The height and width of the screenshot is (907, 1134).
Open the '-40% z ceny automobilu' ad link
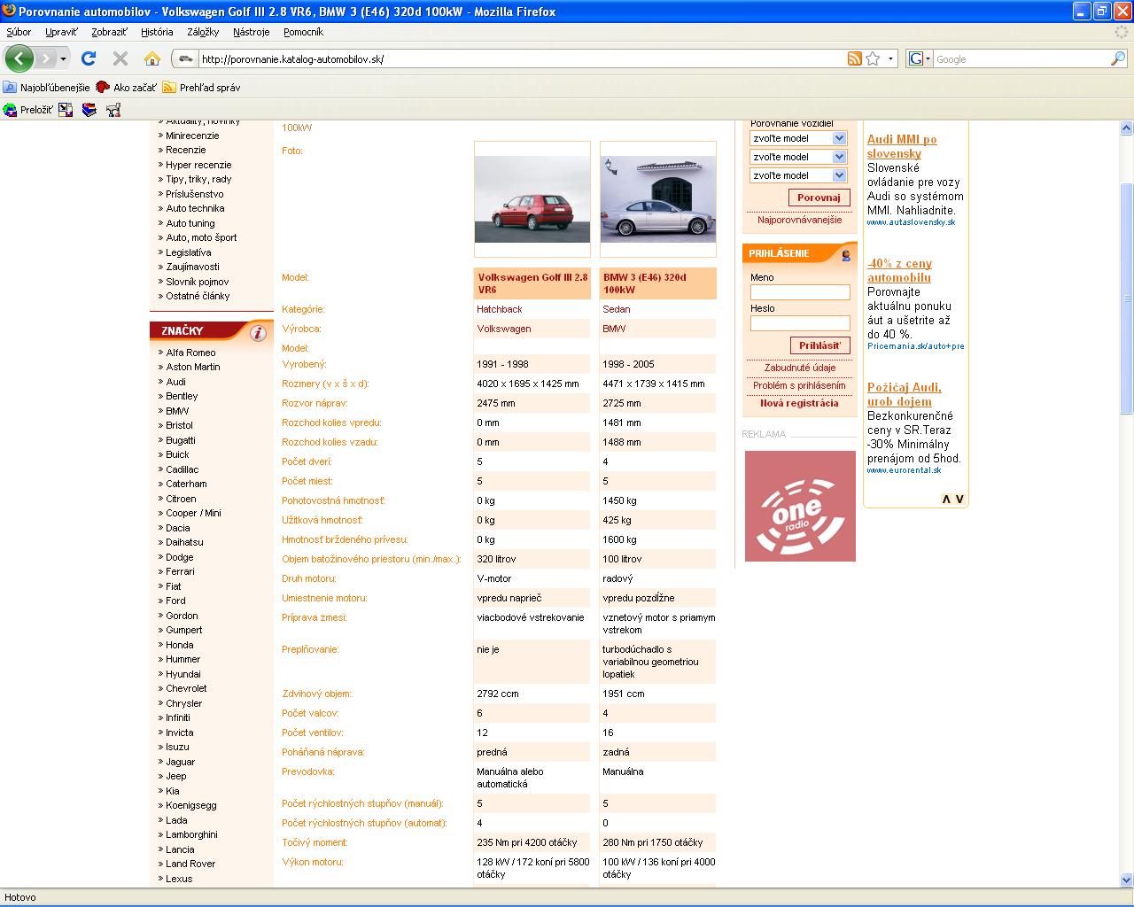click(x=899, y=270)
